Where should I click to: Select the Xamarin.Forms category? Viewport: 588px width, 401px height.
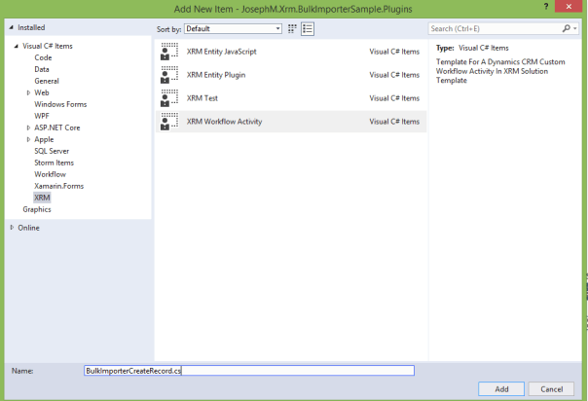tap(58, 186)
